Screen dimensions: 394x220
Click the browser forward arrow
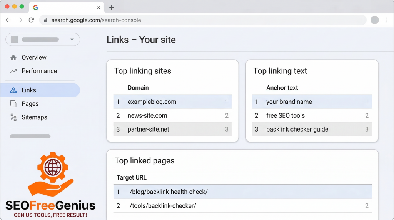click(20, 20)
